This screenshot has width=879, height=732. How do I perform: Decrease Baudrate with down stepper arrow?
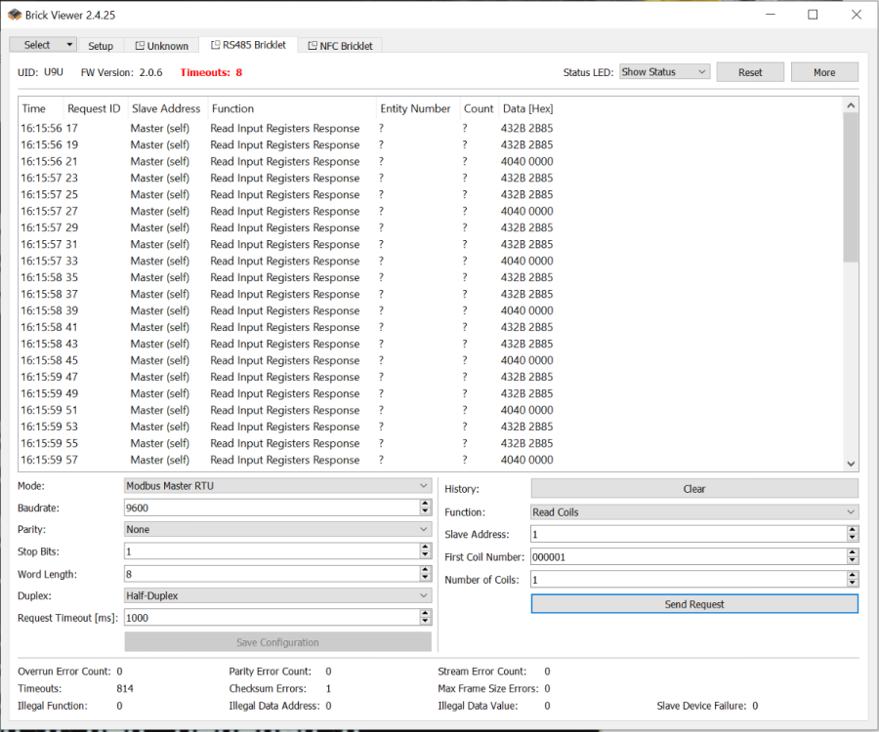(x=425, y=511)
